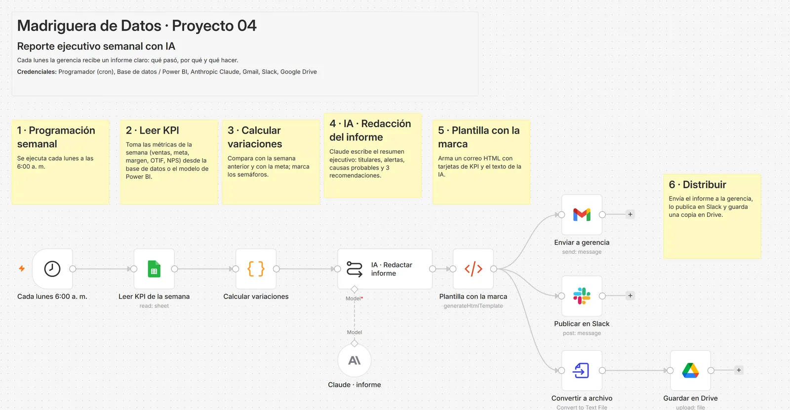This screenshot has width=790, height=410.
Task: Open the Google Sheets Leer KPI node
Action: [x=154, y=269]
